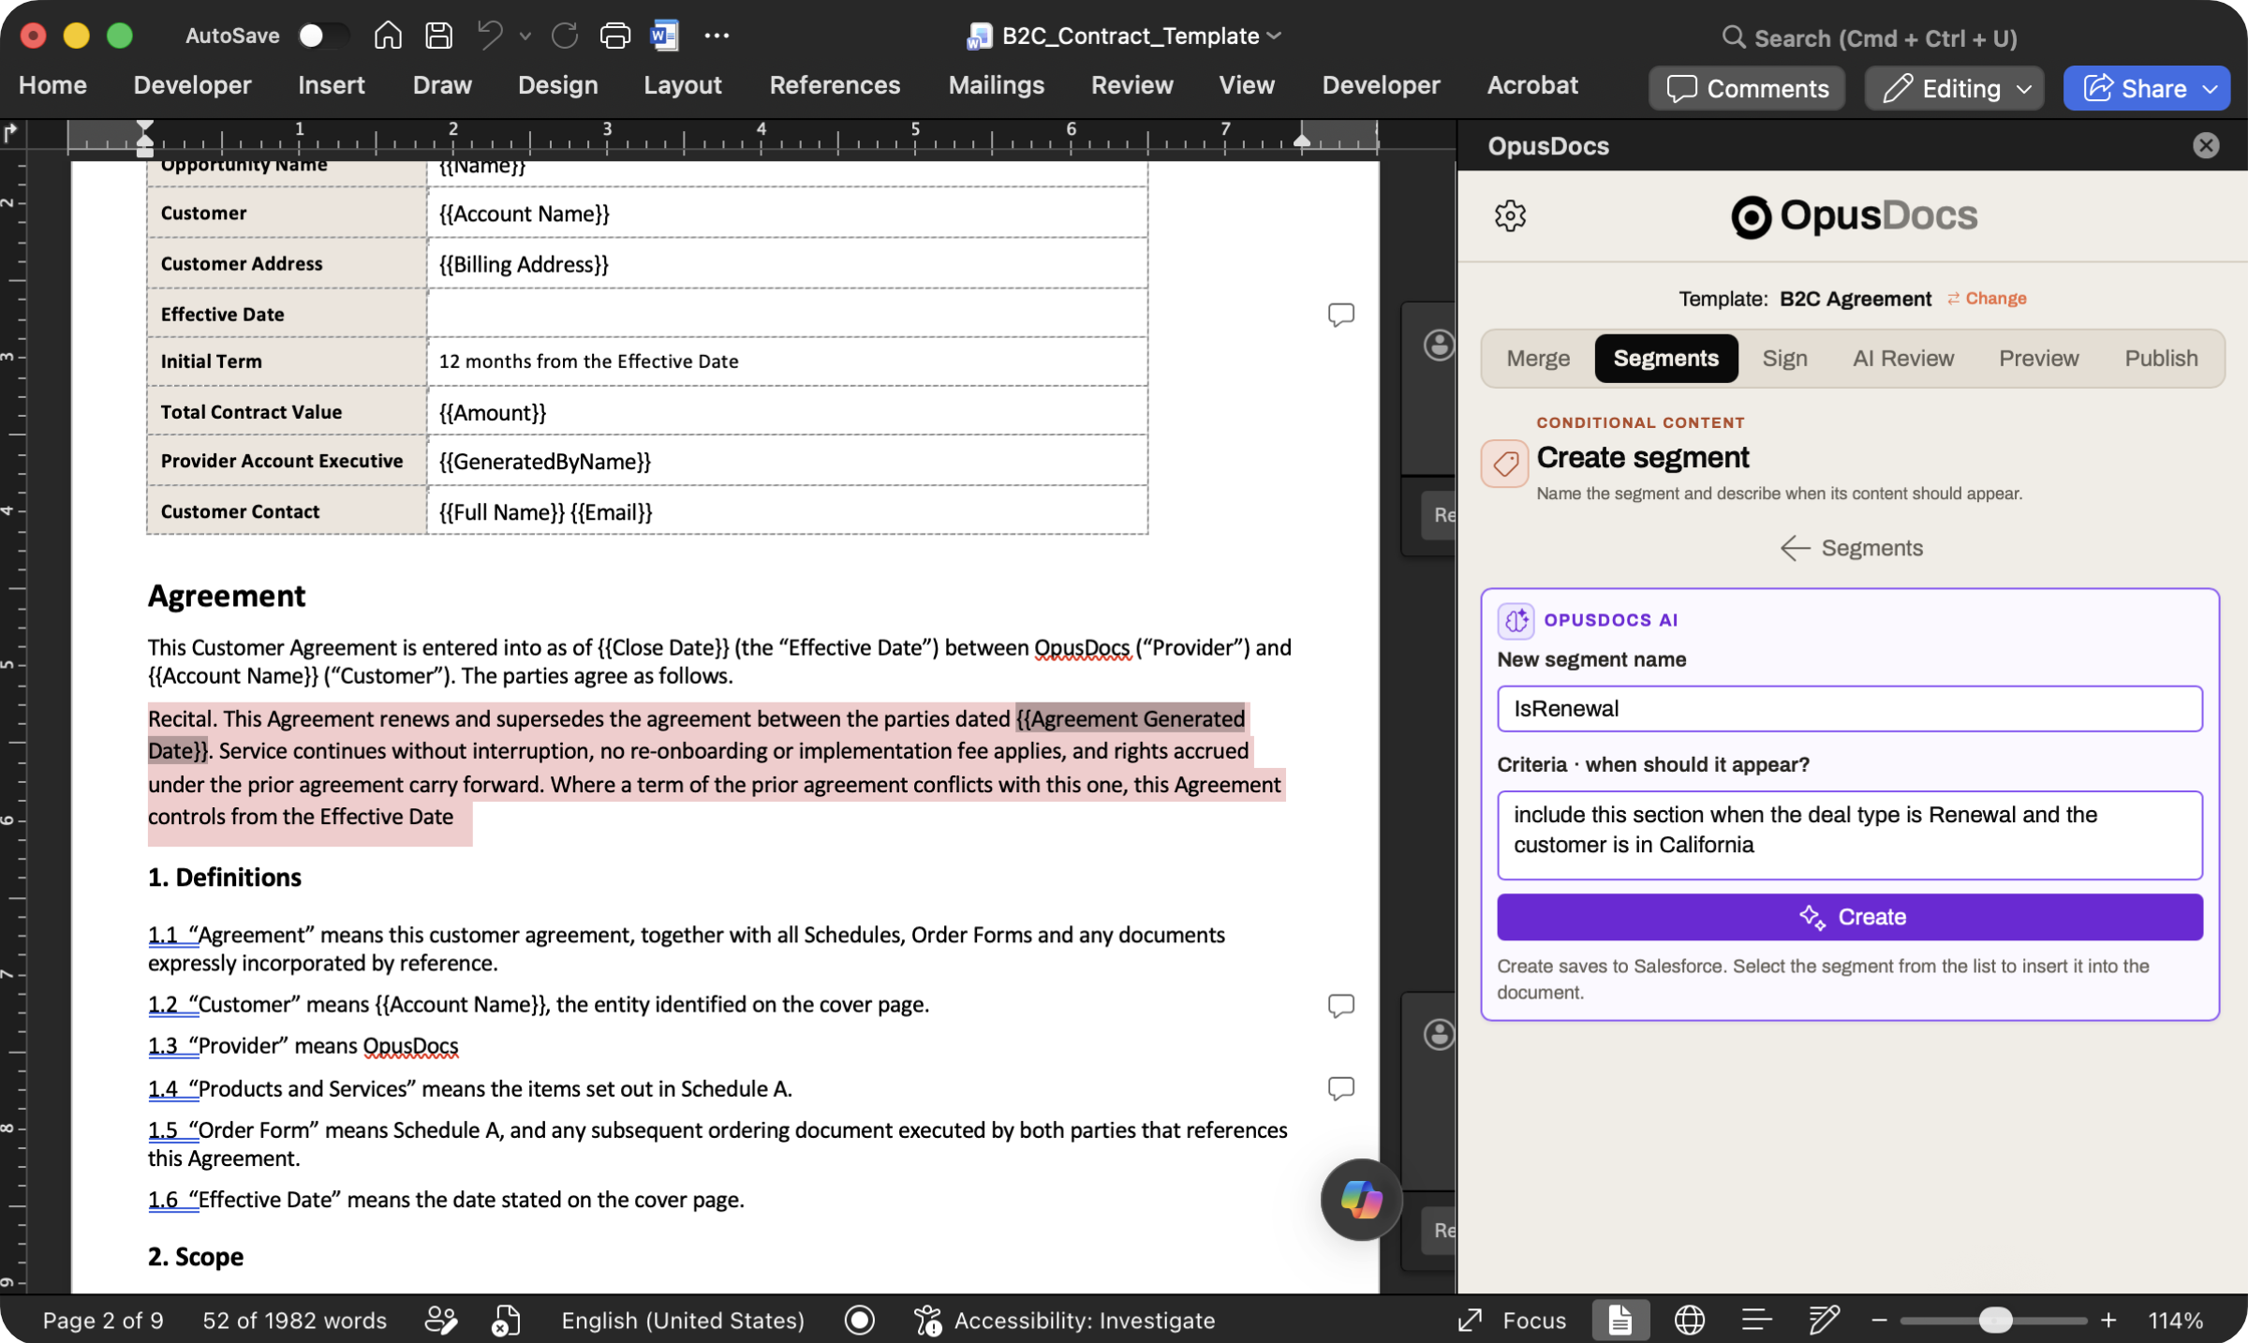This screenshot has height=1343, width=2248.
Task: Switch to Draft view icon
Action: (1824, 1321)
